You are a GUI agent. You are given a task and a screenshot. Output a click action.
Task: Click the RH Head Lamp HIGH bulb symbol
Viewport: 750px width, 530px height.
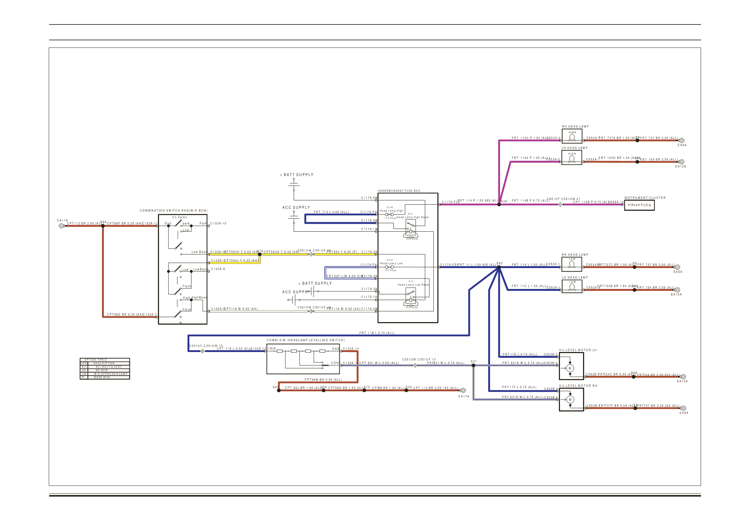[572, 137]
